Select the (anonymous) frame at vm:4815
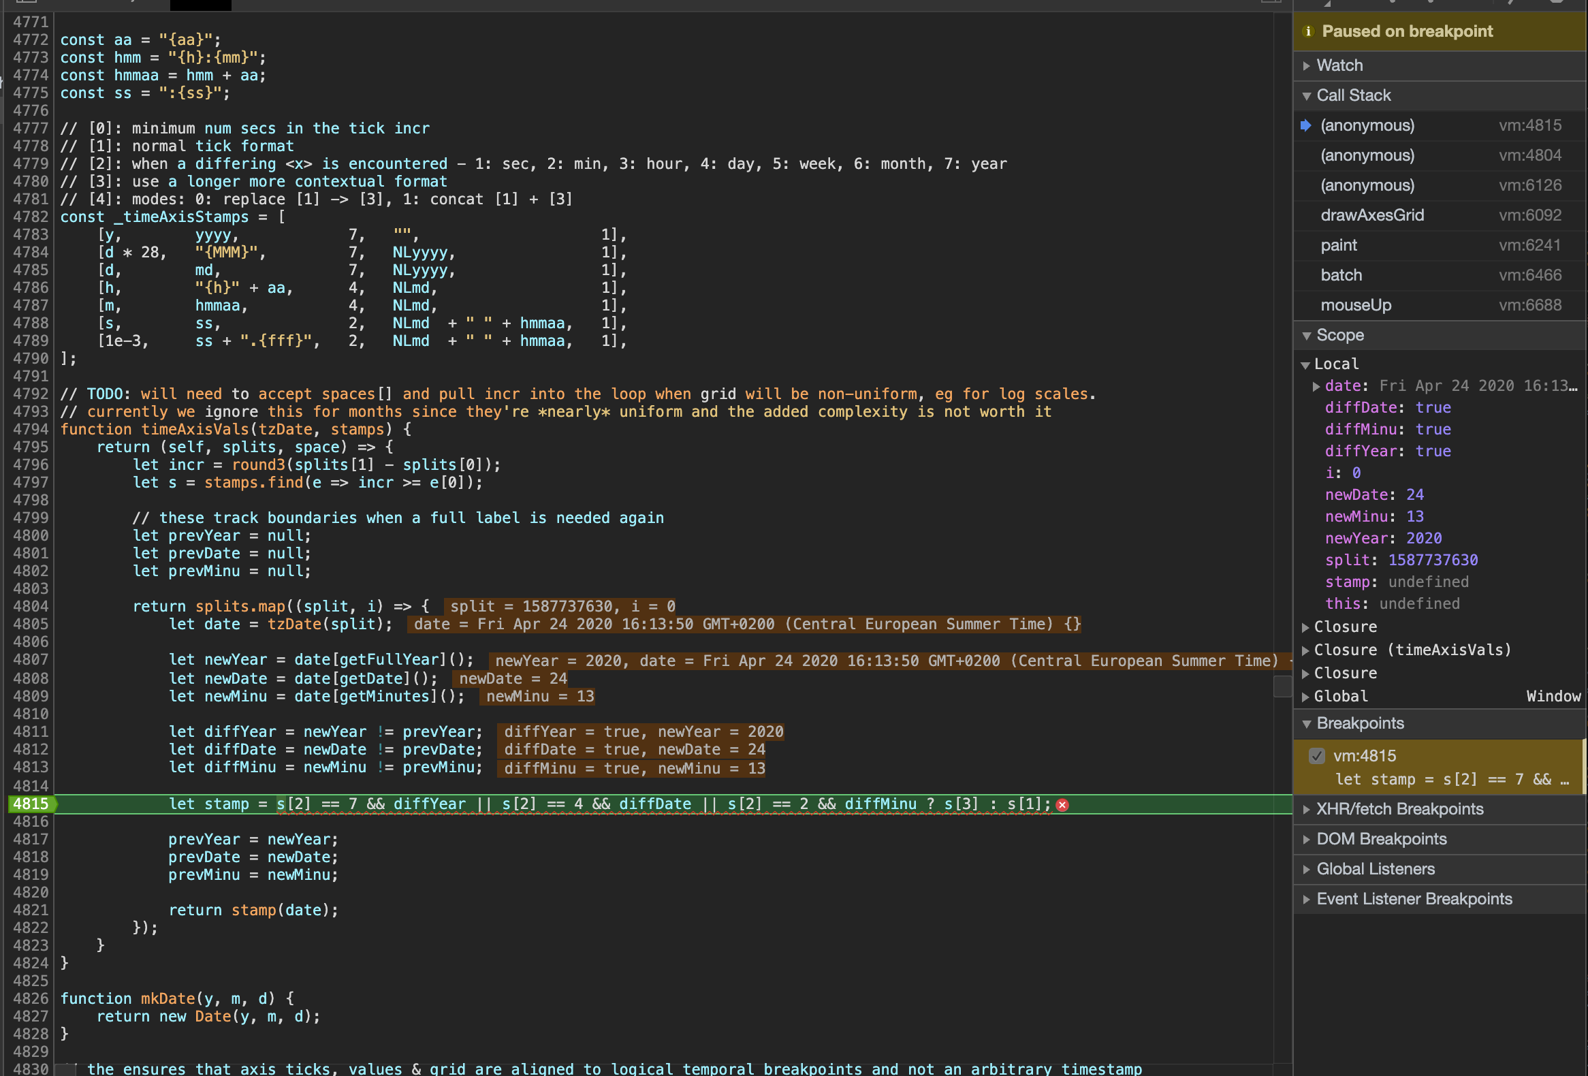This screenshot has height=1076, width=1588. coord(1440,126)
